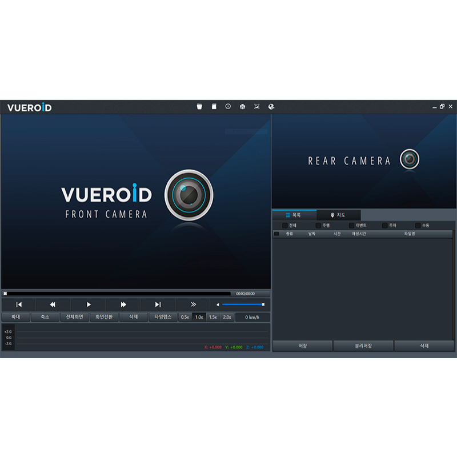457x457 pixels.
Task: Enable the 전체 filter checkbox
Action: [285, 226]
